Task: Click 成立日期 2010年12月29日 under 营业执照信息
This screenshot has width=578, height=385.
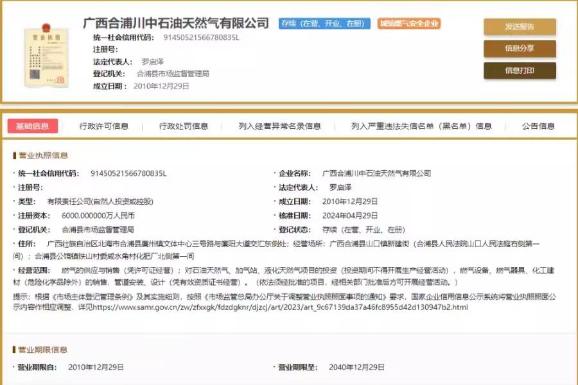Action: 350,201
